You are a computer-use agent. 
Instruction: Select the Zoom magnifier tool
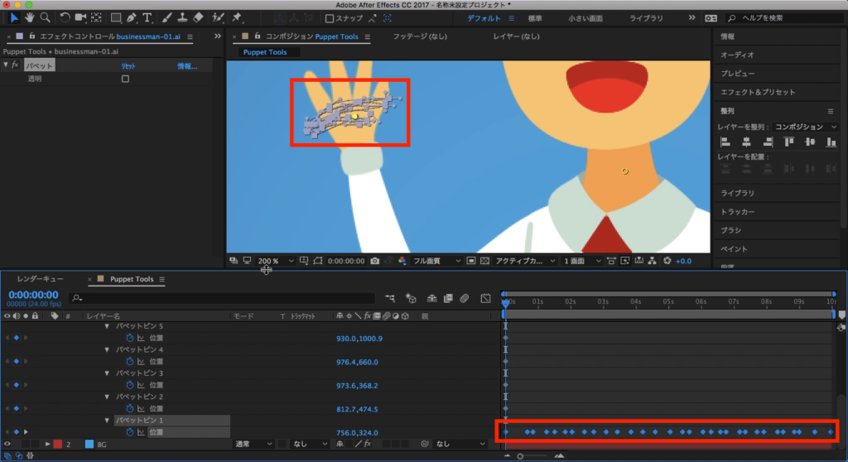tap(45, 17)
